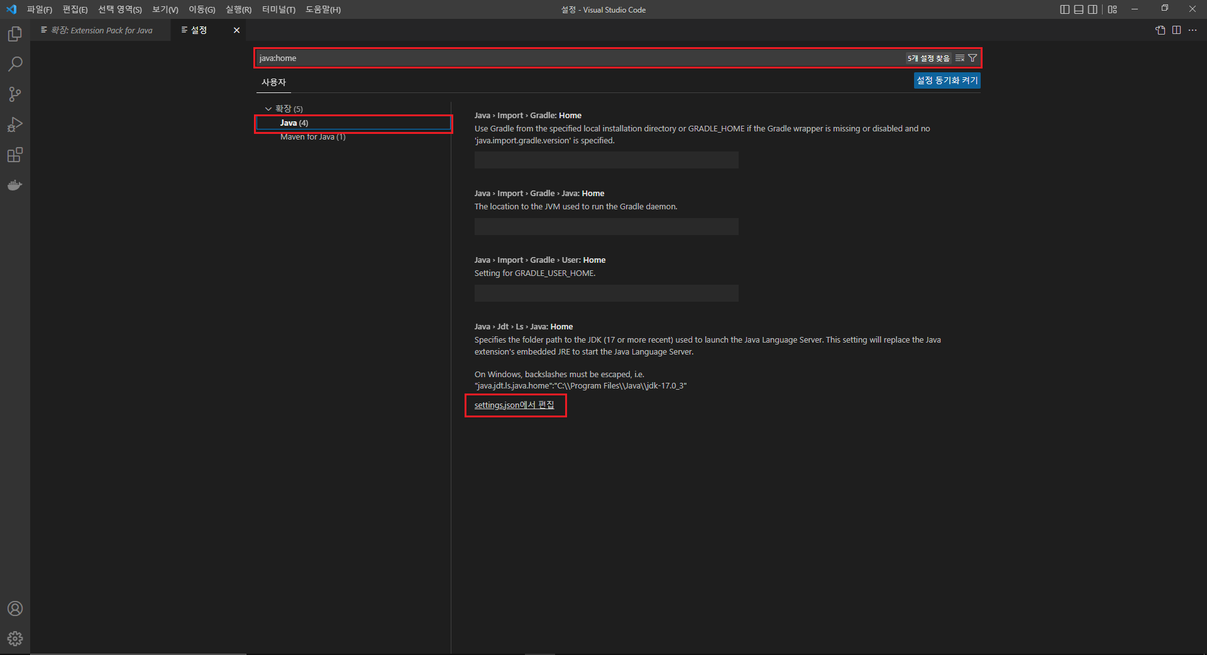The width and height of the screenshot is (1207, 655).
Task: Toggle the primary side bar layout icon
Action: coord(1065,9)
